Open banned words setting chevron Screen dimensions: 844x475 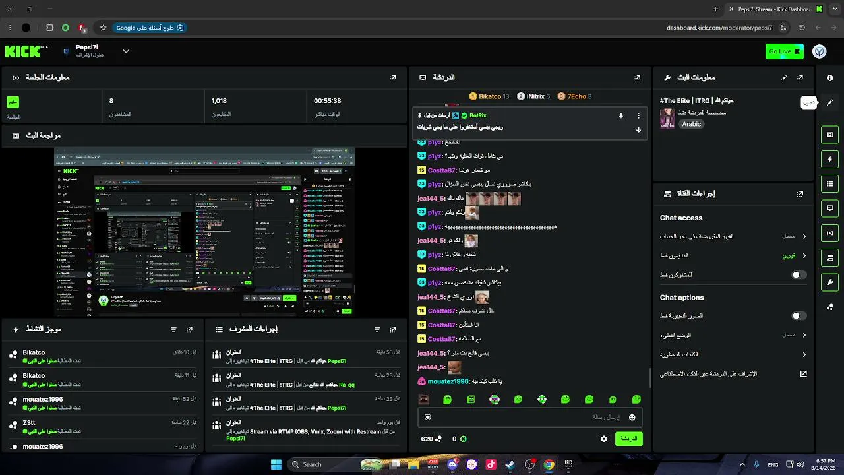click(x=804, y=354)
